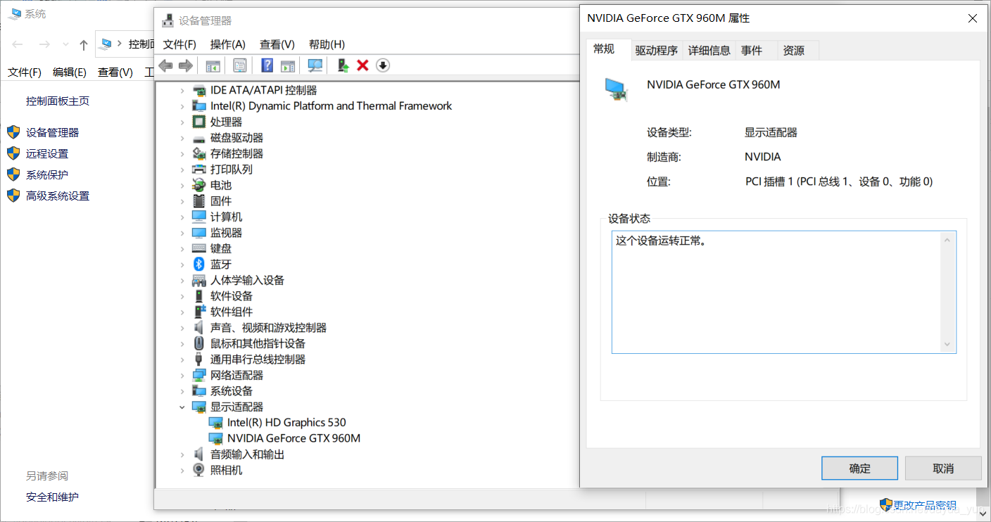This screenshot has width=991, height=522.
Task: Click the 照相机 camera category icon
Action: pos(198,470)
